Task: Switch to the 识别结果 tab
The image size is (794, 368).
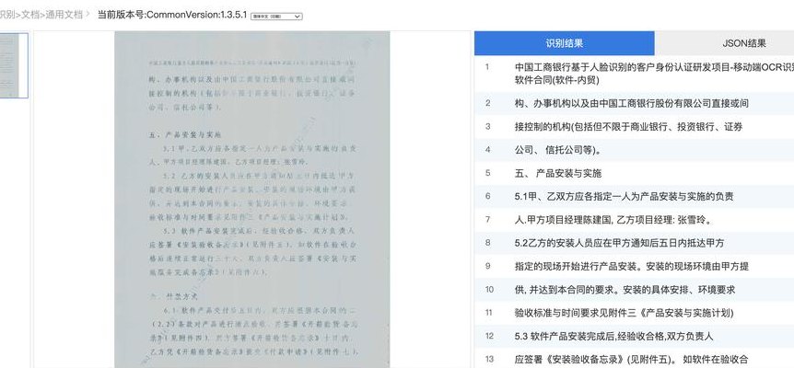Action: [x=564, y=43]
